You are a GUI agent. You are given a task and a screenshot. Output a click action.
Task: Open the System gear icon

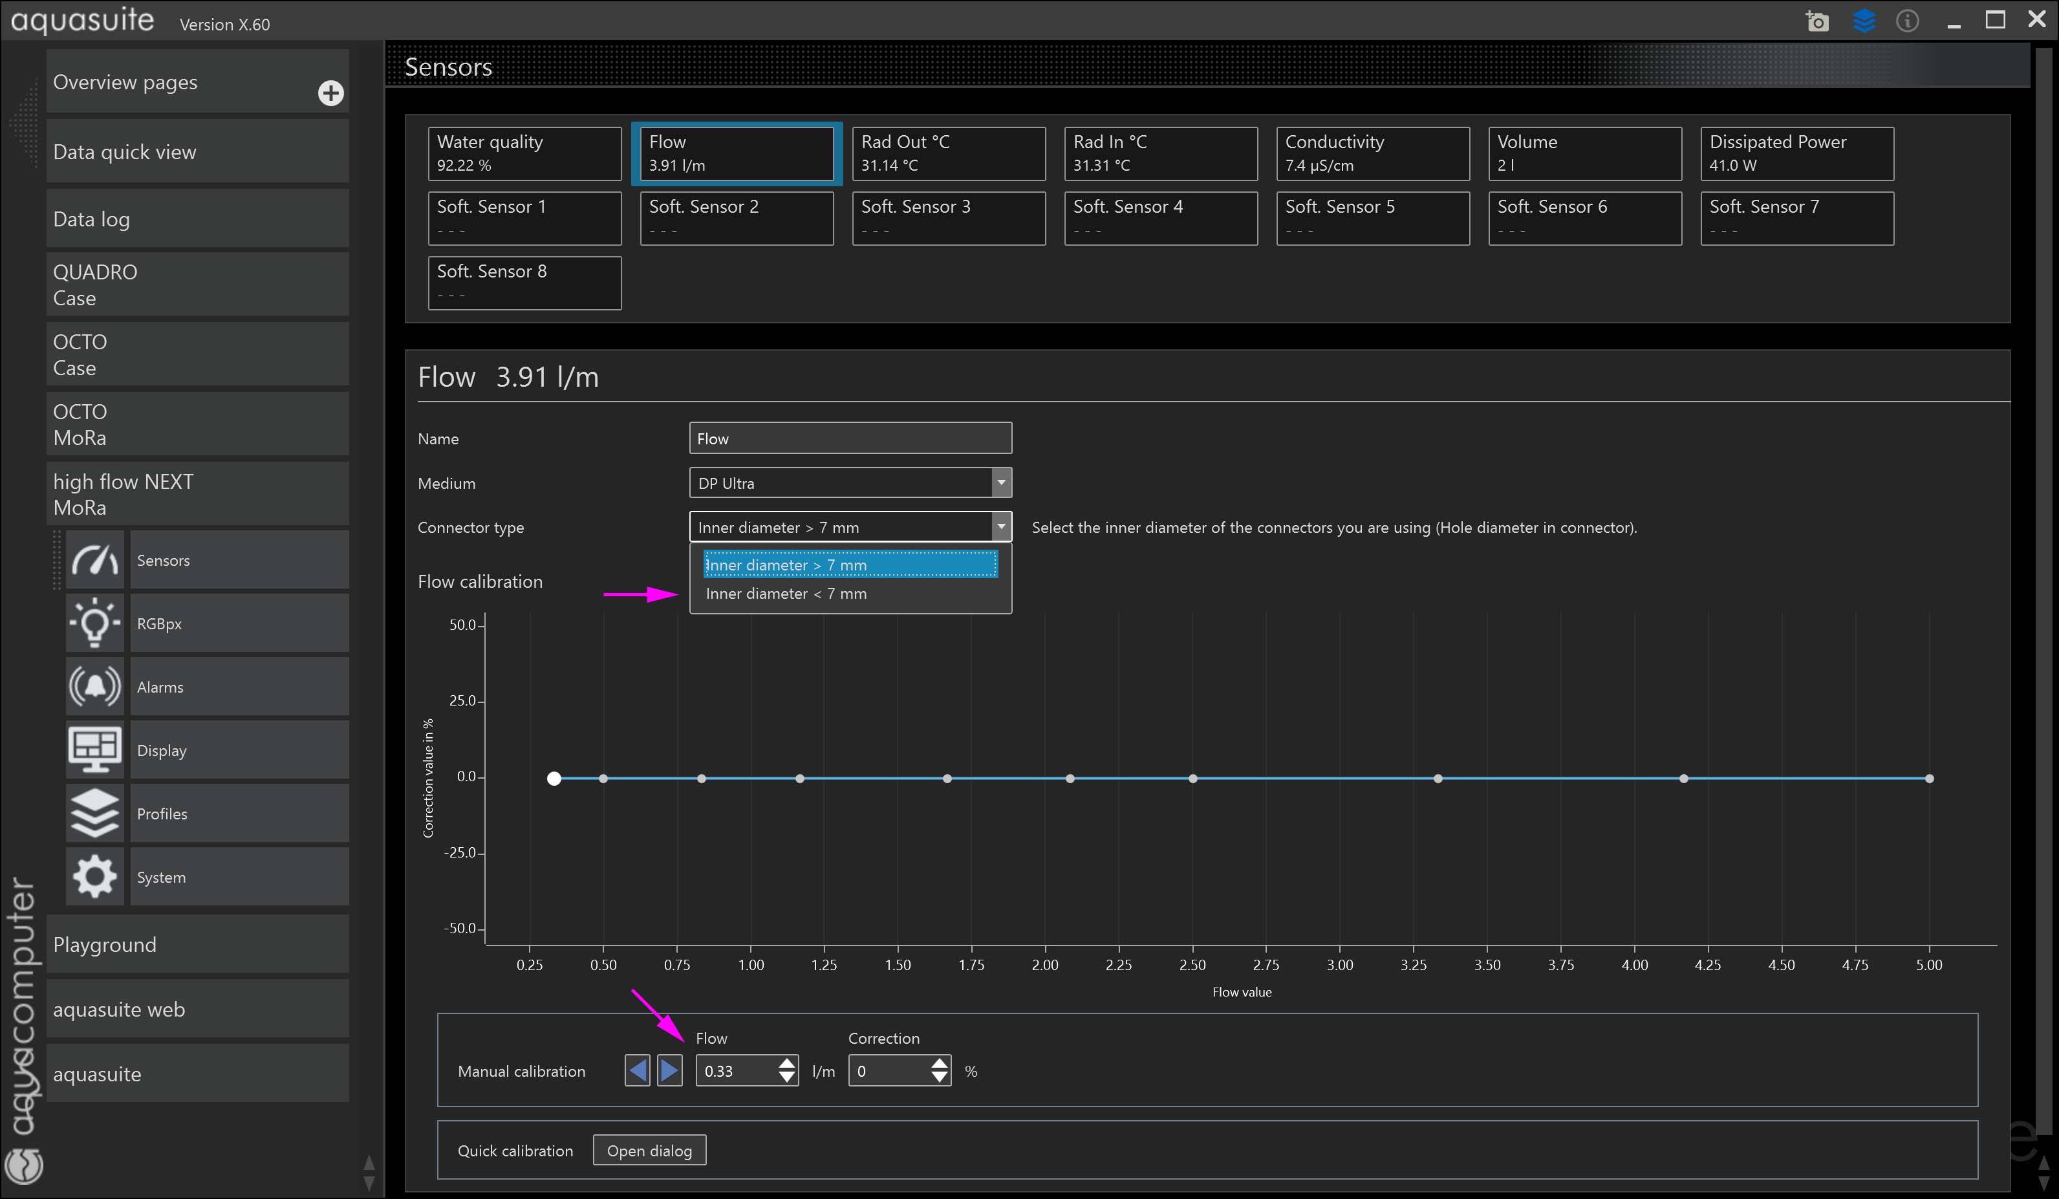95,876
